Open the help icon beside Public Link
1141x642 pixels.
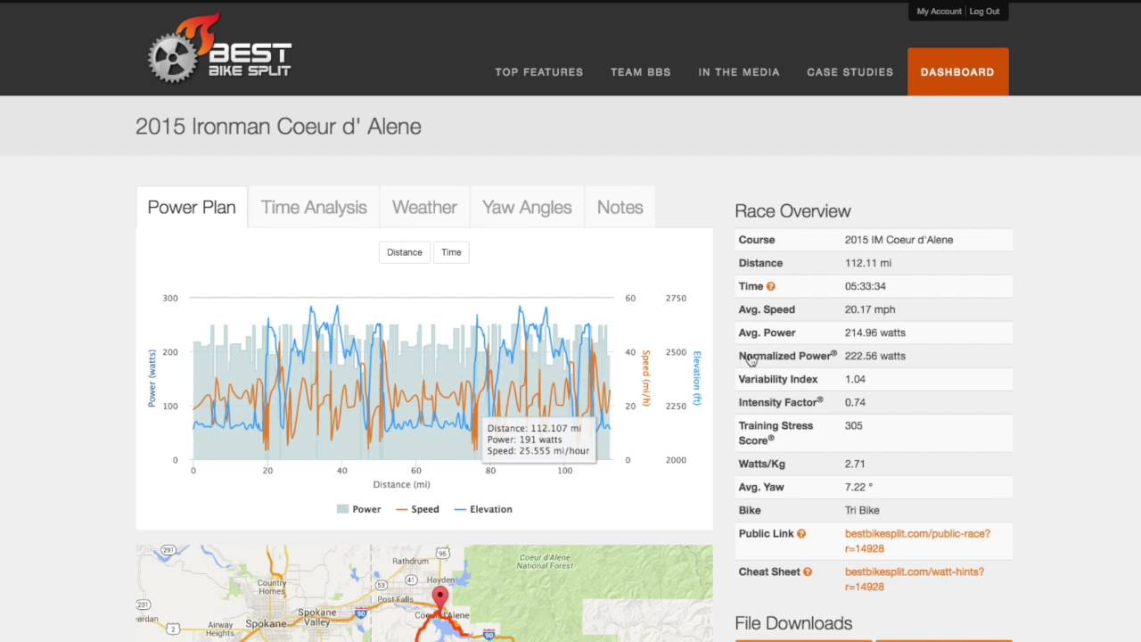pos(801,534)
